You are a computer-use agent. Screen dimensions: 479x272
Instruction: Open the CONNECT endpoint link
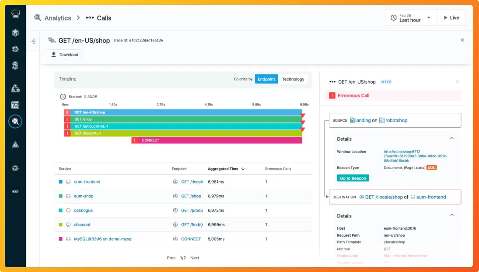pos(191,239)
